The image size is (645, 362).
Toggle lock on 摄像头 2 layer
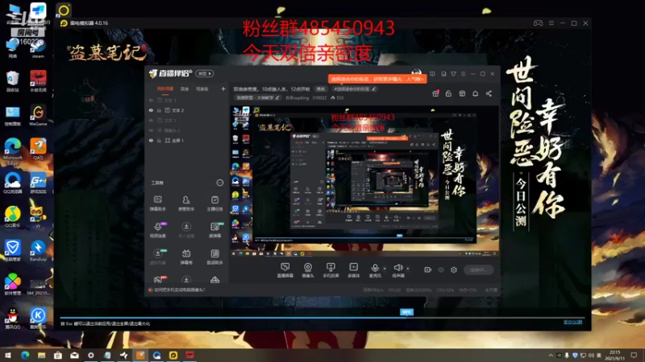tap(159, 130)
